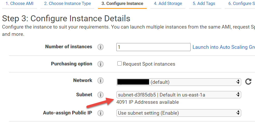Enable Request Spot instances checkbox
255x124 pixels.
[x=119, y=64]
